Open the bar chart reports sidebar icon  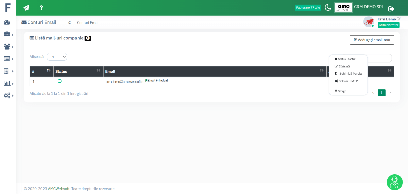(x=7, y=83)
